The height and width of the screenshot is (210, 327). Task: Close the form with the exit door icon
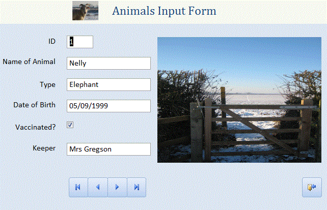[311, 187]
